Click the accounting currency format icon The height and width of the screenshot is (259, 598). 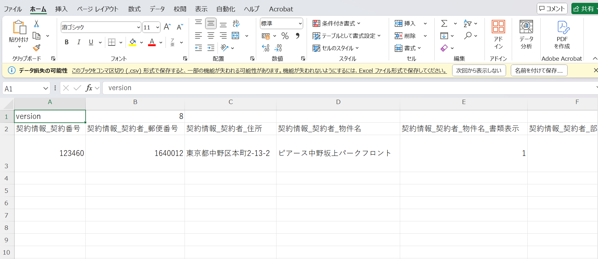coord(266,36)
